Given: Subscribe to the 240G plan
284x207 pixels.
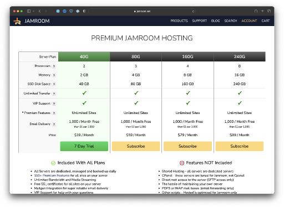Looking at the screenshot, I should 240,146.
